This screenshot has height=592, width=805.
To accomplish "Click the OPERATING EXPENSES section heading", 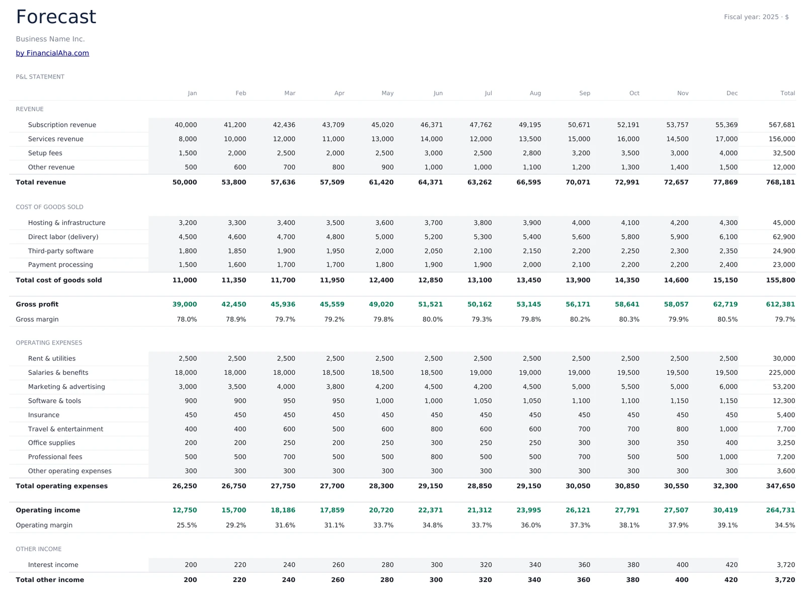I will tap(49, 343).
